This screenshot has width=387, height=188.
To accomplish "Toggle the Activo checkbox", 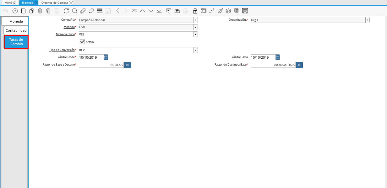I will tap(83, 41).
